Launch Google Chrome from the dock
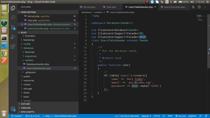Screen dimensions: 210x118 (4, 53)
